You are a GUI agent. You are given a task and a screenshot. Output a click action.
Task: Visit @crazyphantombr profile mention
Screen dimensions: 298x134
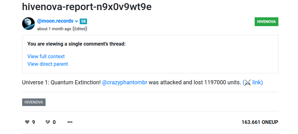point(125,83)
